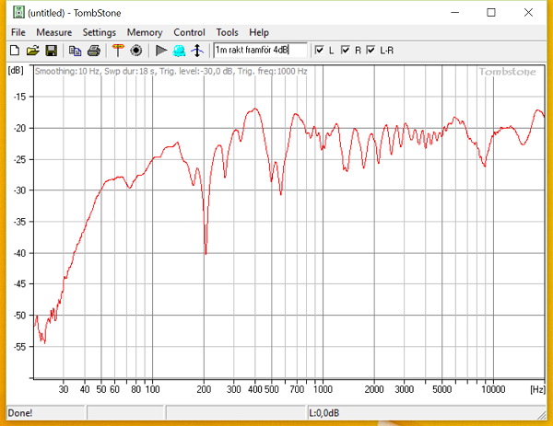Open the Measure menu
Image resolution: width=553 pixels, height=426 pixels.
(x=54, y=32)
